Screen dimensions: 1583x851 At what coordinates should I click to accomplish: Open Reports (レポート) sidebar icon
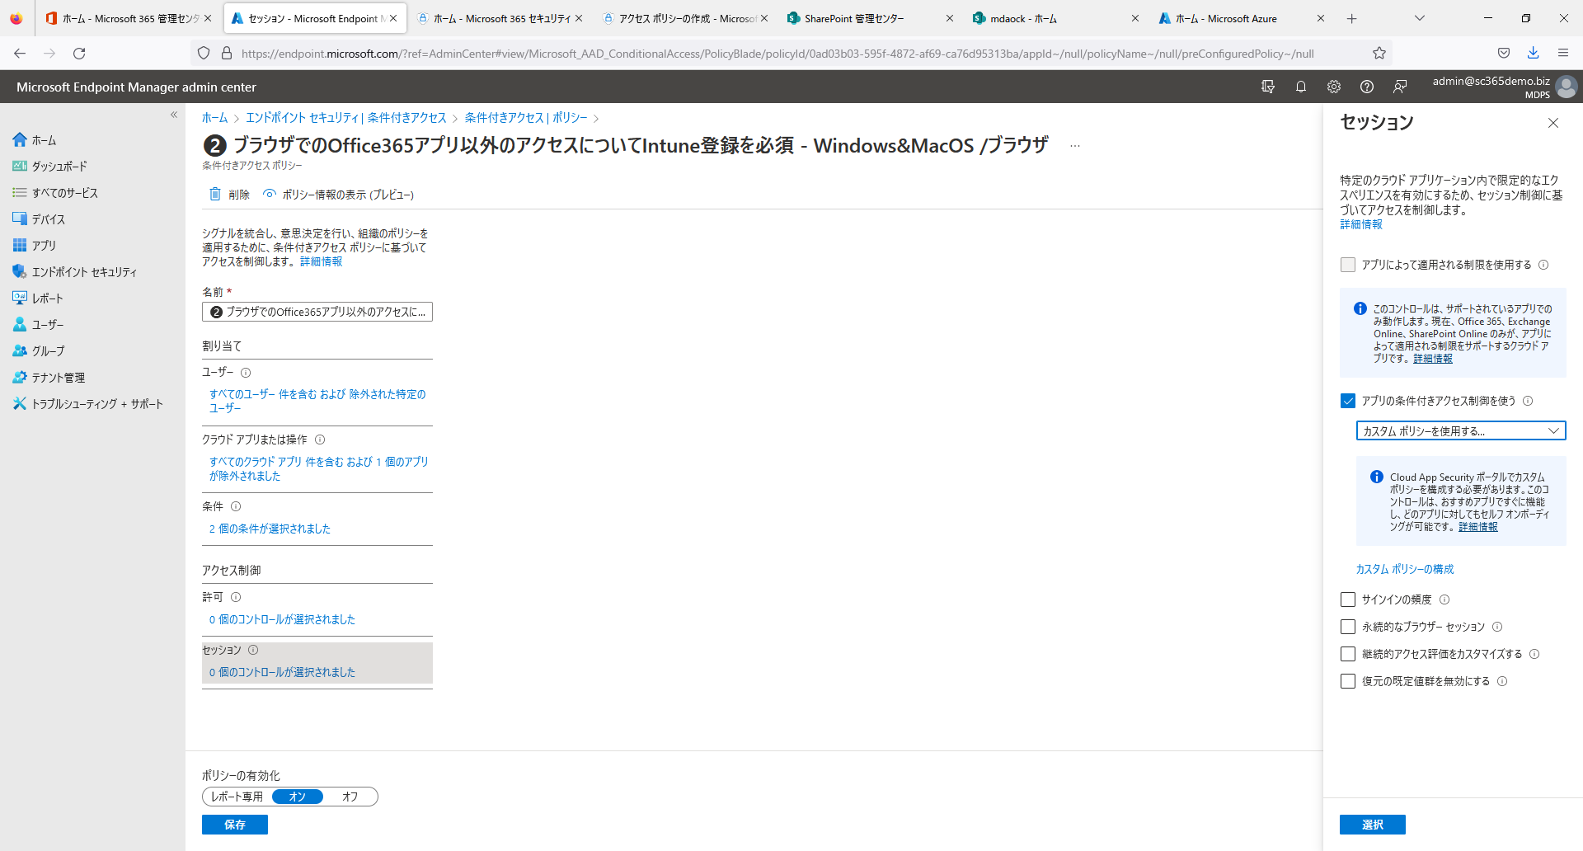pyautogui.click(x=20, y=299)
